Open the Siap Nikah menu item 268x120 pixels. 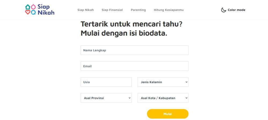85,10
